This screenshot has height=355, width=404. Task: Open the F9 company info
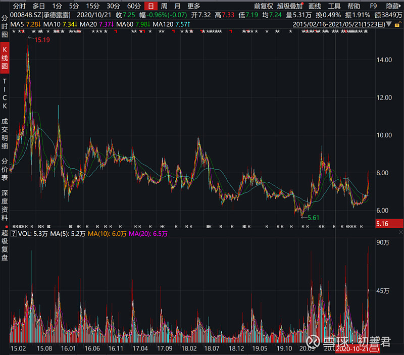[x=373, y=6]
